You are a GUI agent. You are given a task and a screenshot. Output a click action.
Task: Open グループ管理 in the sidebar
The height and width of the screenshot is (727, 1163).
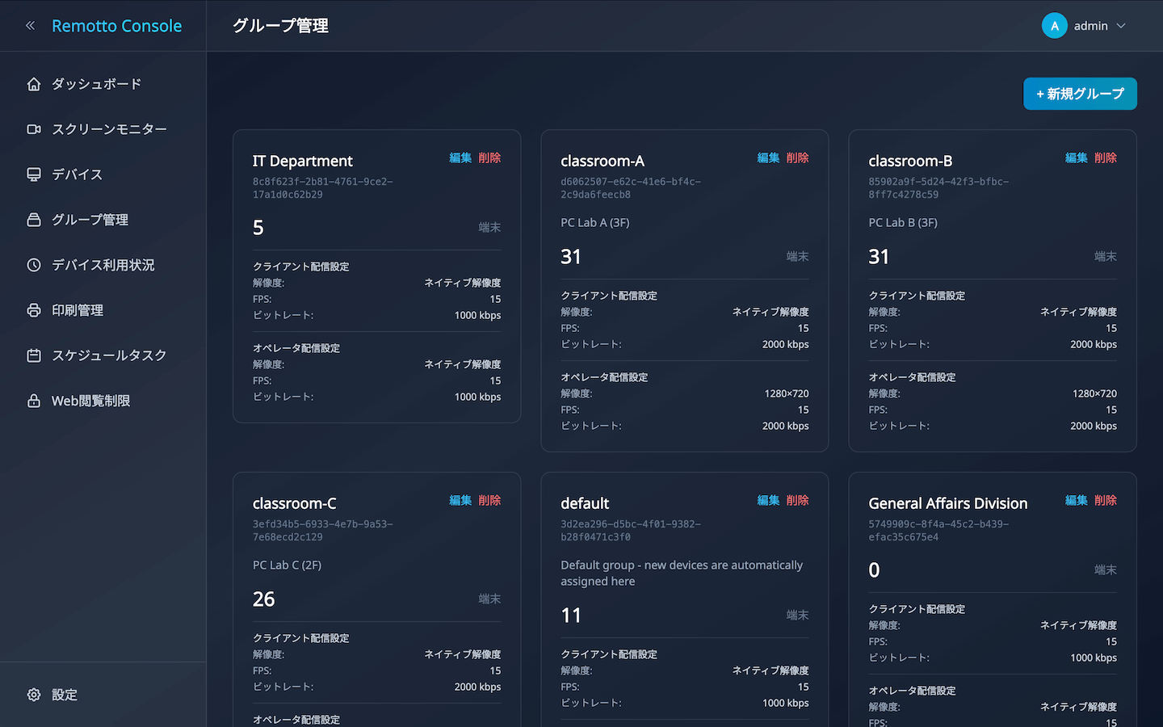pos(90,220)
